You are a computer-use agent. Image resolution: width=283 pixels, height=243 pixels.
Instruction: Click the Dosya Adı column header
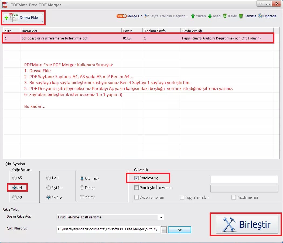tap(71, 31)
